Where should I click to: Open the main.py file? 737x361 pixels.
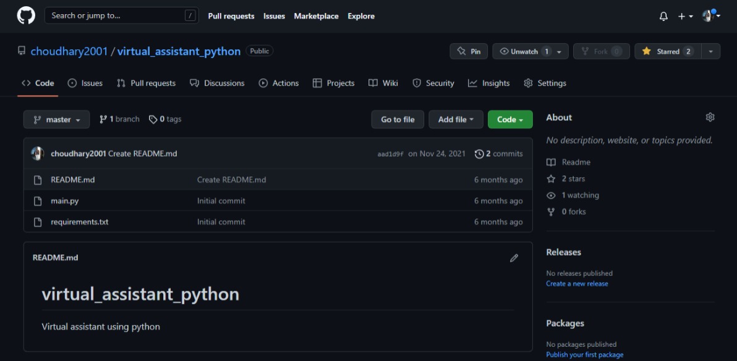65,201
